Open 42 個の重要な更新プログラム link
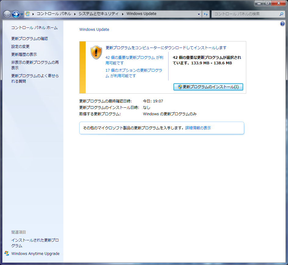Viewport: 288px width, 265px height. click(x=134, y=60)
